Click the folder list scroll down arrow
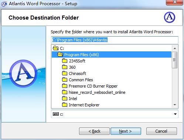184x140 pixels. 175,105
